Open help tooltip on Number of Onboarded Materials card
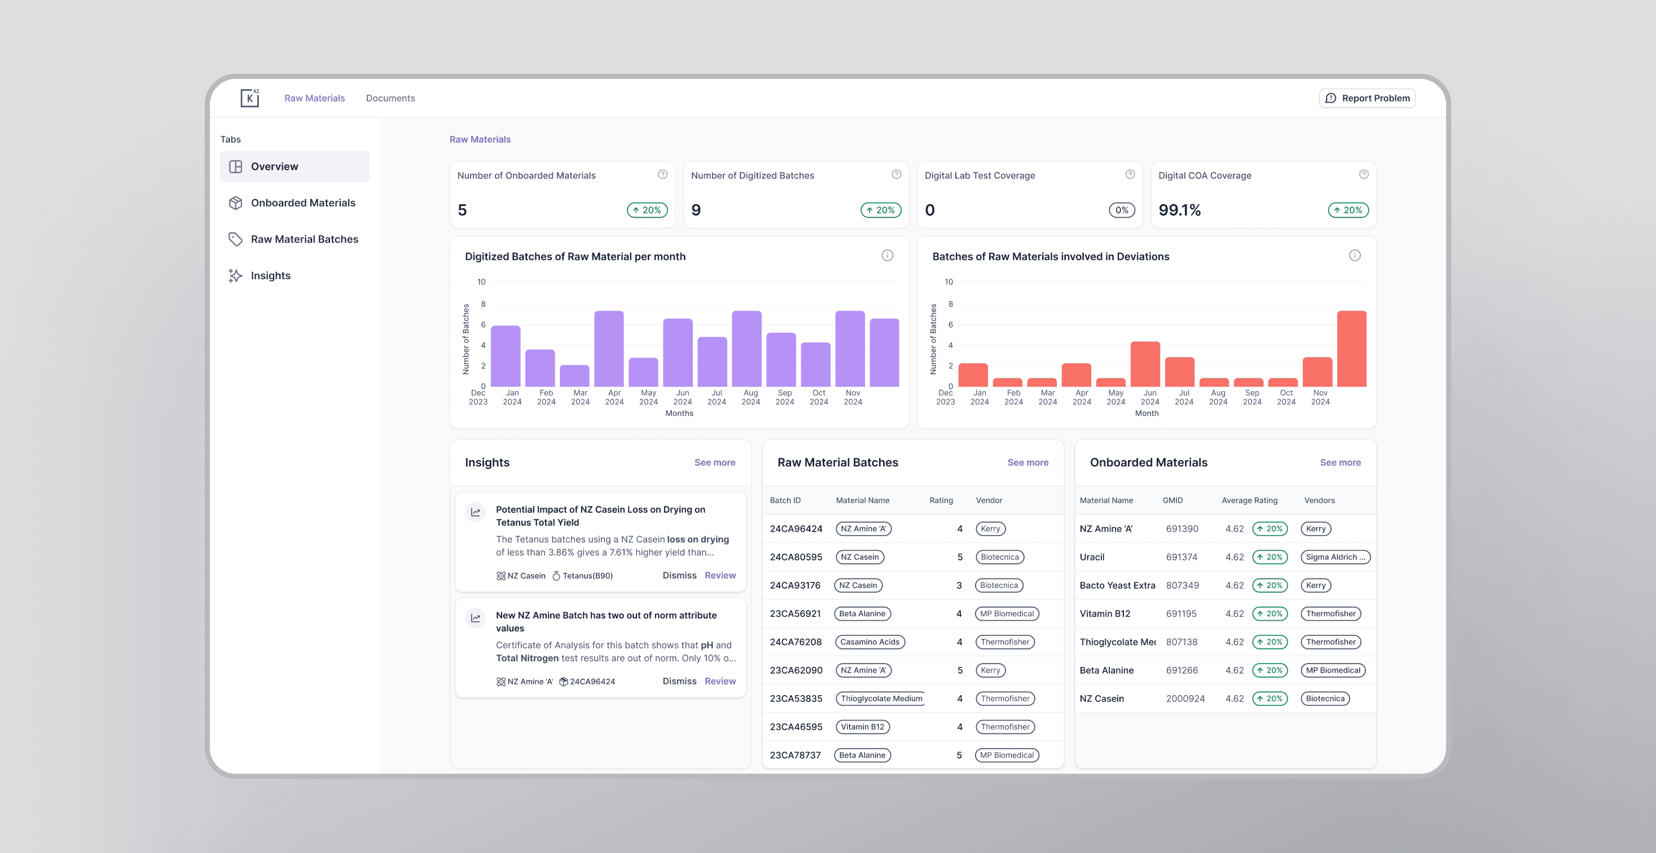Screen dimensions: 1656x853 pyautogui.click(x=664, y=174)
